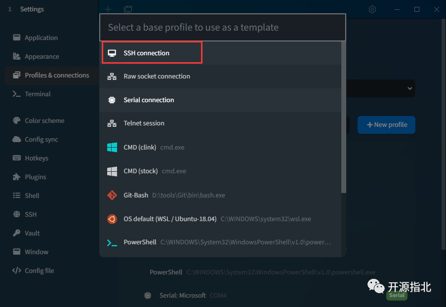Click the Git-Bash icon in the list
This screenshot has height=307, width=446.
(112, 195)
